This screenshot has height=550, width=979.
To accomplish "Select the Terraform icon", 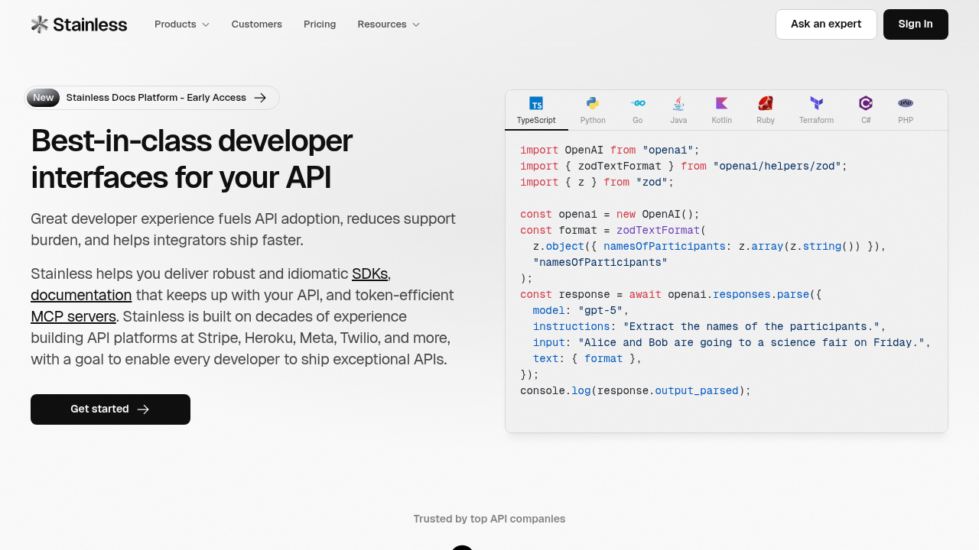I will tap(816, 103).
